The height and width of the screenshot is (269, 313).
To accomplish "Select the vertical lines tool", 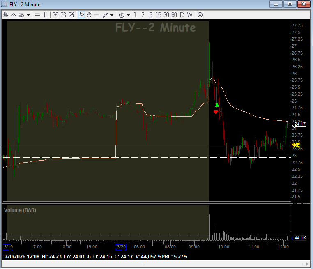I will coord(45,15).
